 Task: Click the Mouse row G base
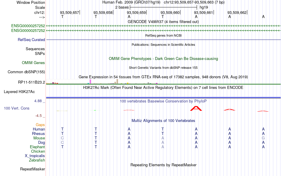point(263,138)
